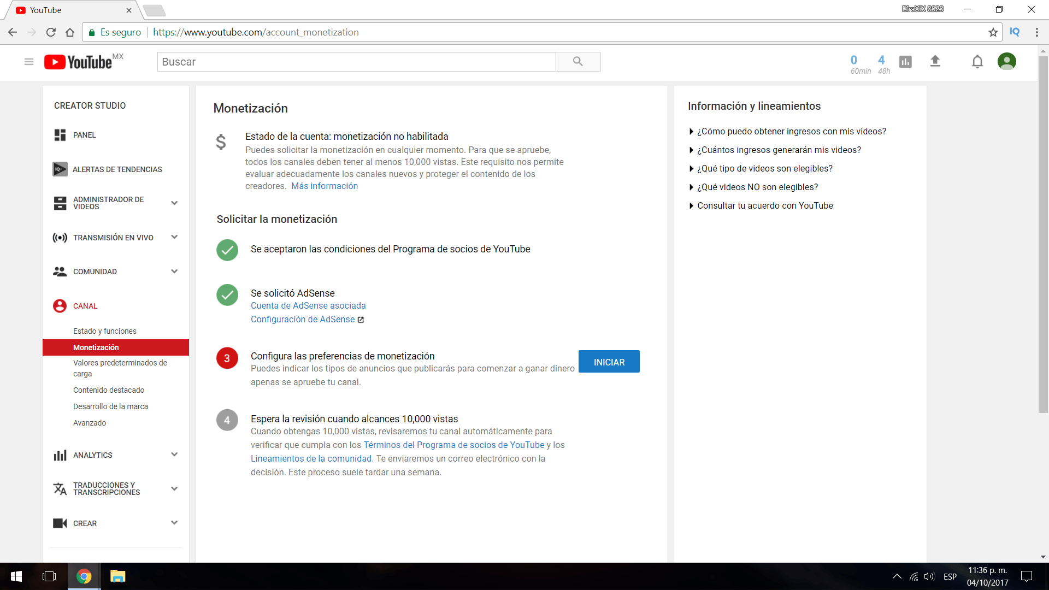Click the upload video icon
The width and height of the screenshot is (1049, 590).
pyautogui.click(x=935, y=61)
